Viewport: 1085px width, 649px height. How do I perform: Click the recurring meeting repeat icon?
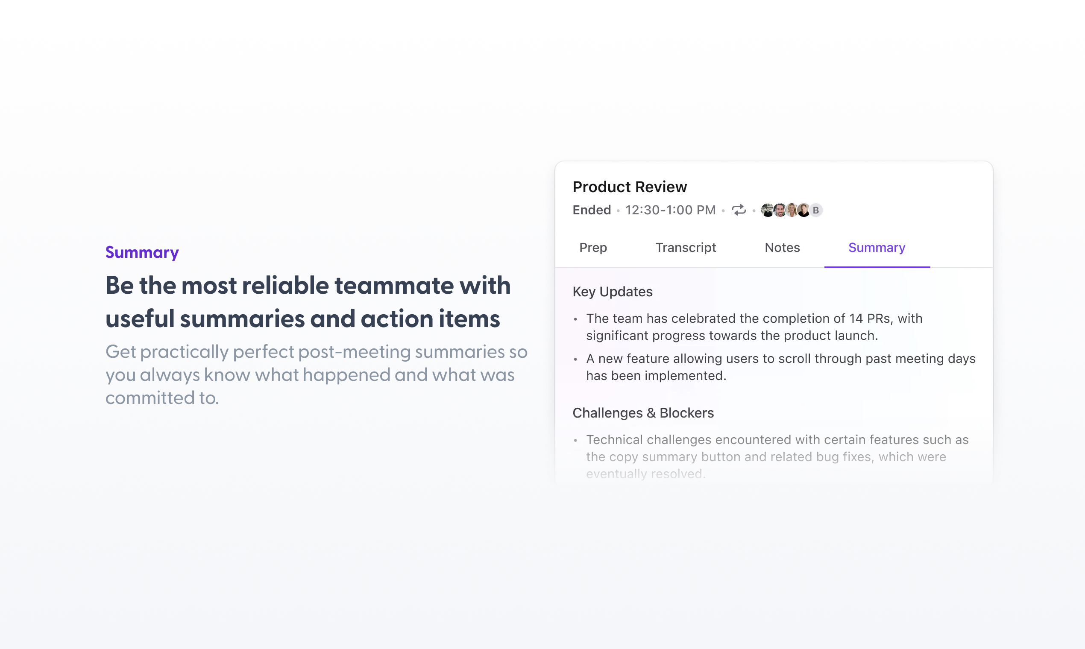(739, 210)
